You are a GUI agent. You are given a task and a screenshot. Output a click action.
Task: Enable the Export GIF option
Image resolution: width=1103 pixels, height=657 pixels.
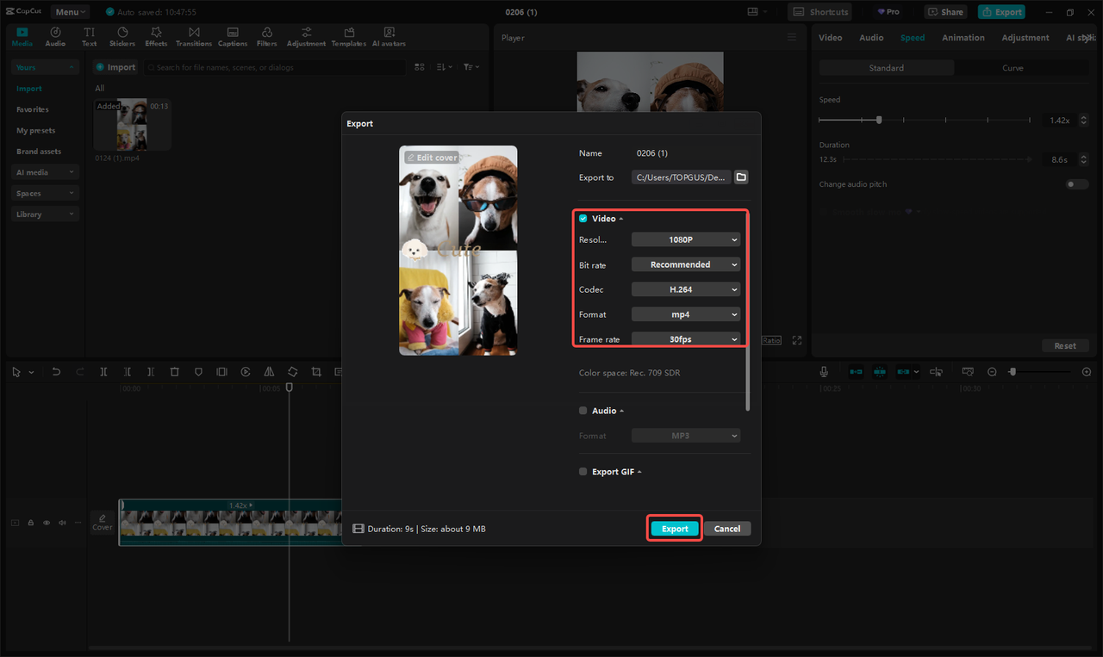click(x=583, y=471)
